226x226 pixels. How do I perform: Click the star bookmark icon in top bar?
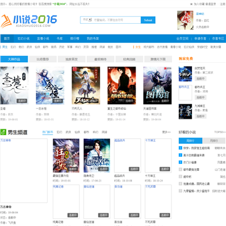tap(191, 4)
